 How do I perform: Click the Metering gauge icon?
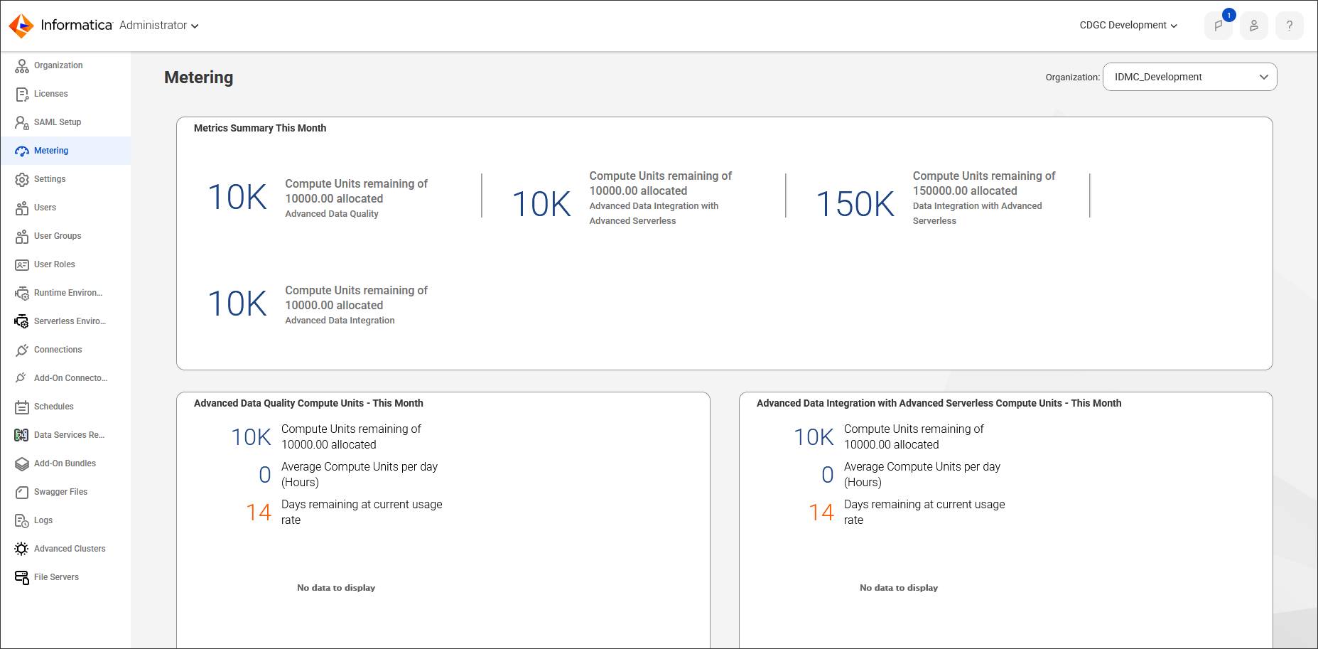click(x=22, y=151)
